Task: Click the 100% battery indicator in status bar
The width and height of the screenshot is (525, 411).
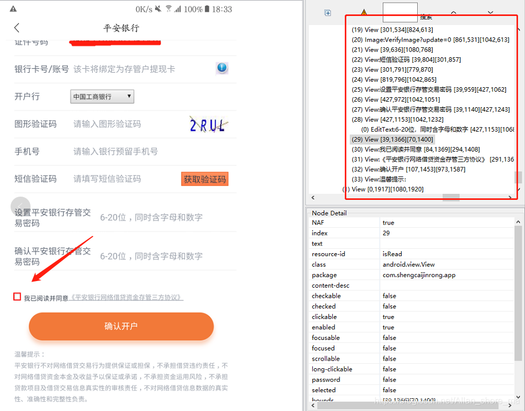Action: coord(197,9)
